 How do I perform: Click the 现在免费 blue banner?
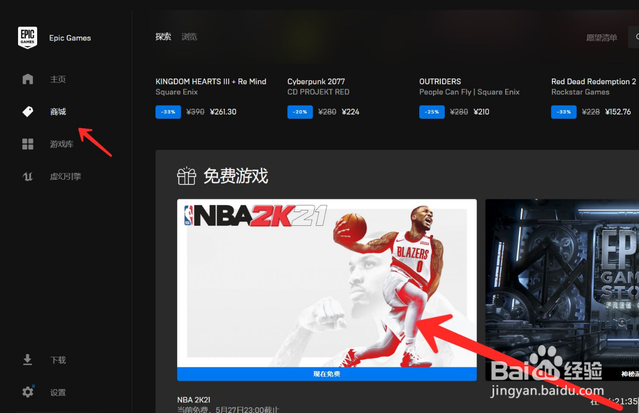[327, 374]
